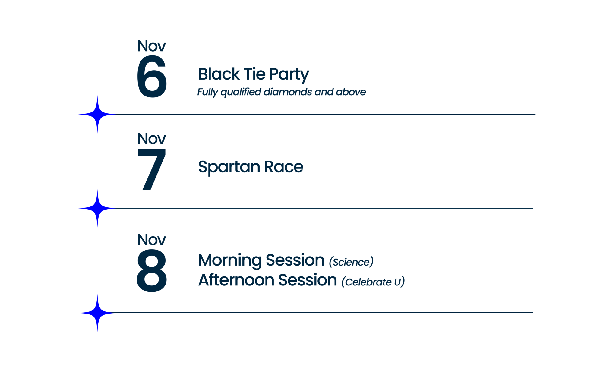Select the Afternoon Session text
The height and width of the screenshot is (375, 603).
[x=267, y=280]
